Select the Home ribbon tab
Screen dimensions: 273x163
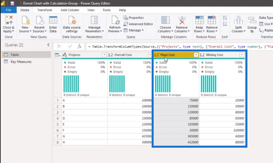pyautogui.click(x=25, y=10)
